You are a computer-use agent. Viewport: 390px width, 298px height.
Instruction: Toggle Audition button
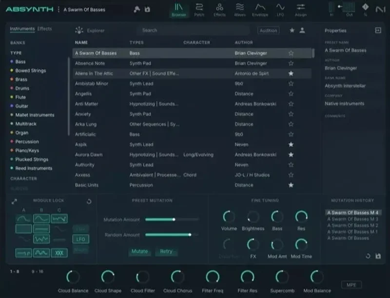pos(268,30)
